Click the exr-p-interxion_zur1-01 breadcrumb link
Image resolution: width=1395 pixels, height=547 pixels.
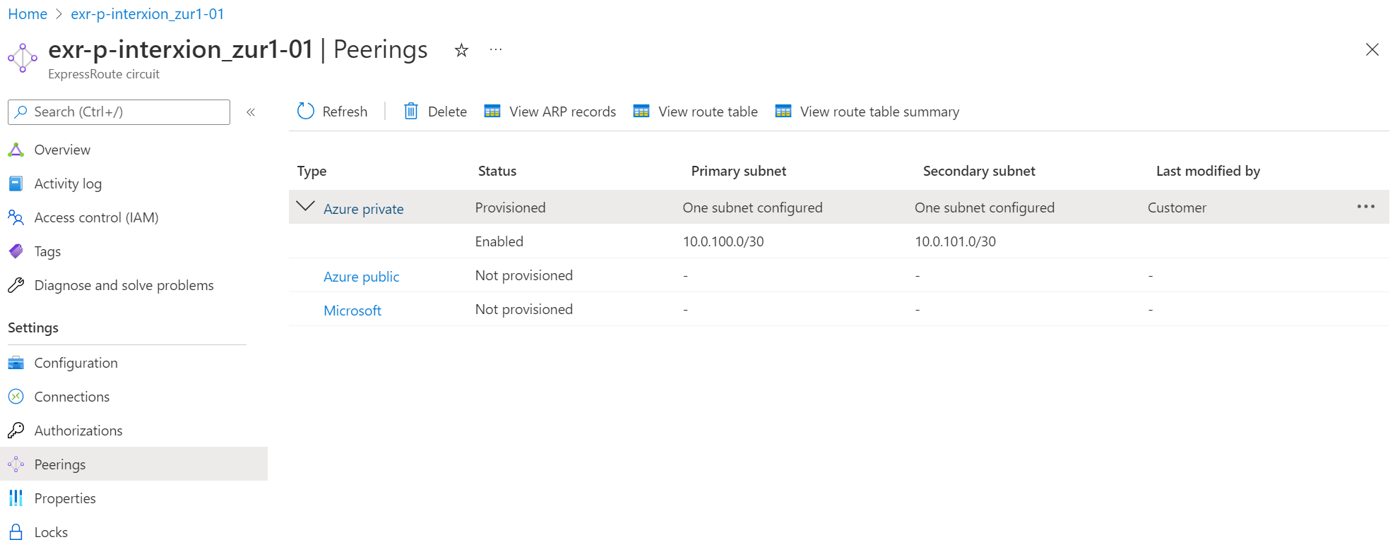[147, 14]
